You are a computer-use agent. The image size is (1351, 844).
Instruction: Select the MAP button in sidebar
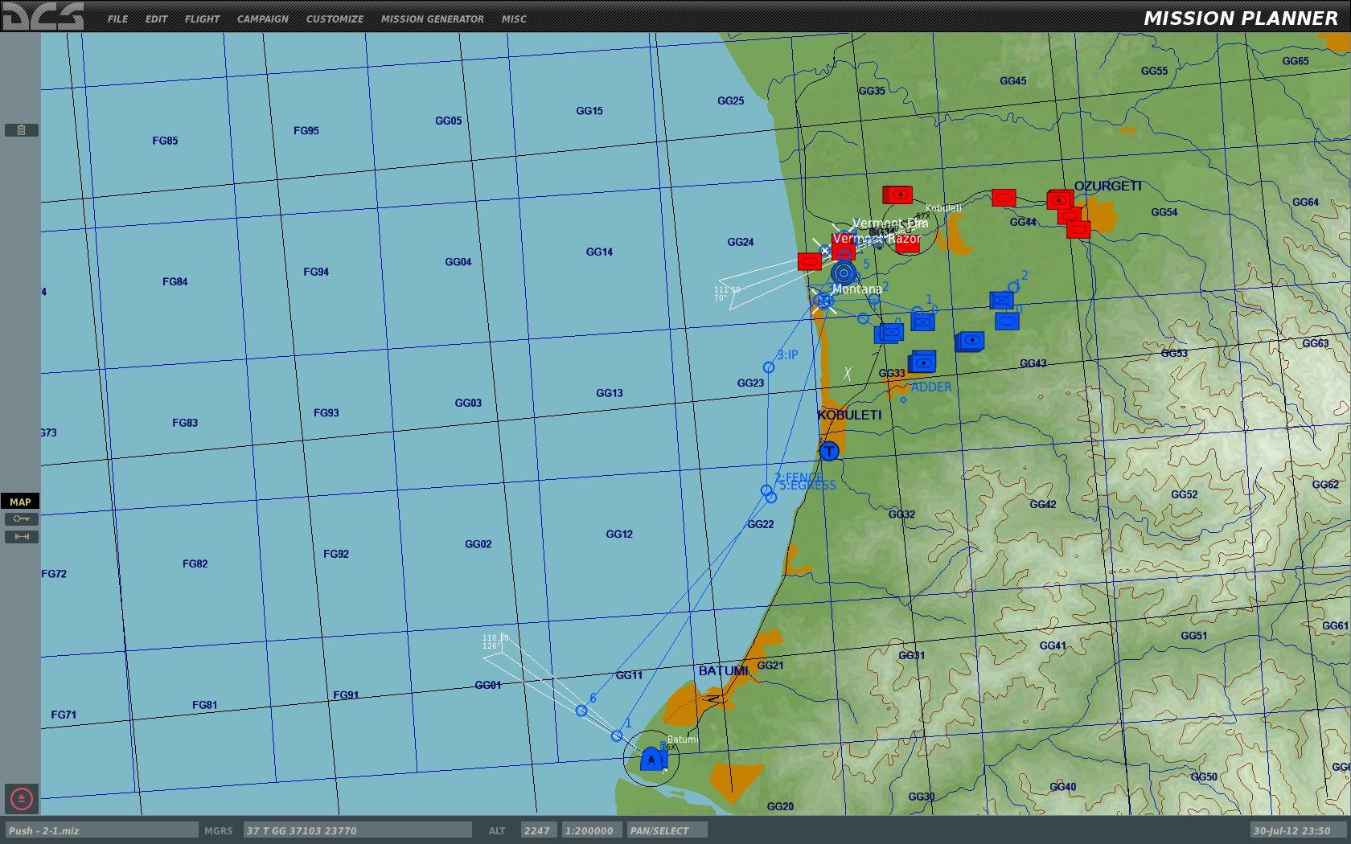tap(20, 502)
